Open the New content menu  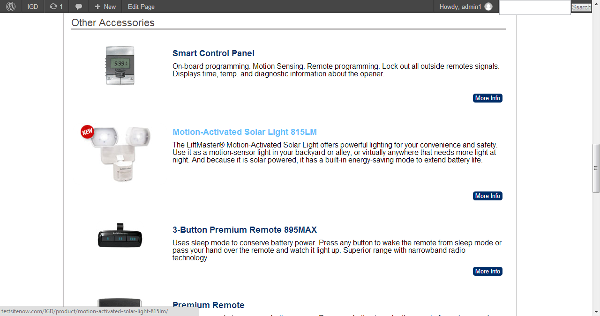click(x=105, y=7)
